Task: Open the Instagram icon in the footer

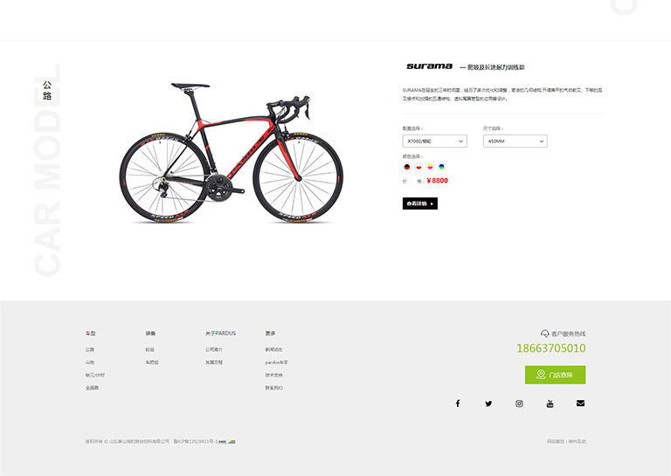Action: [519, 404]
